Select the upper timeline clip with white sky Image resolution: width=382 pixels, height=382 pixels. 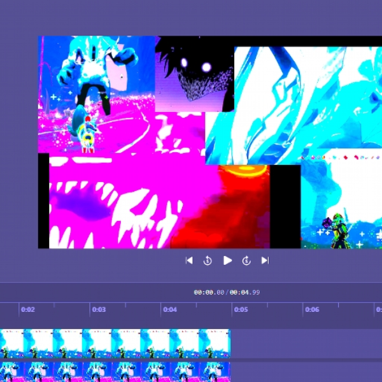(x=115, y=344)
